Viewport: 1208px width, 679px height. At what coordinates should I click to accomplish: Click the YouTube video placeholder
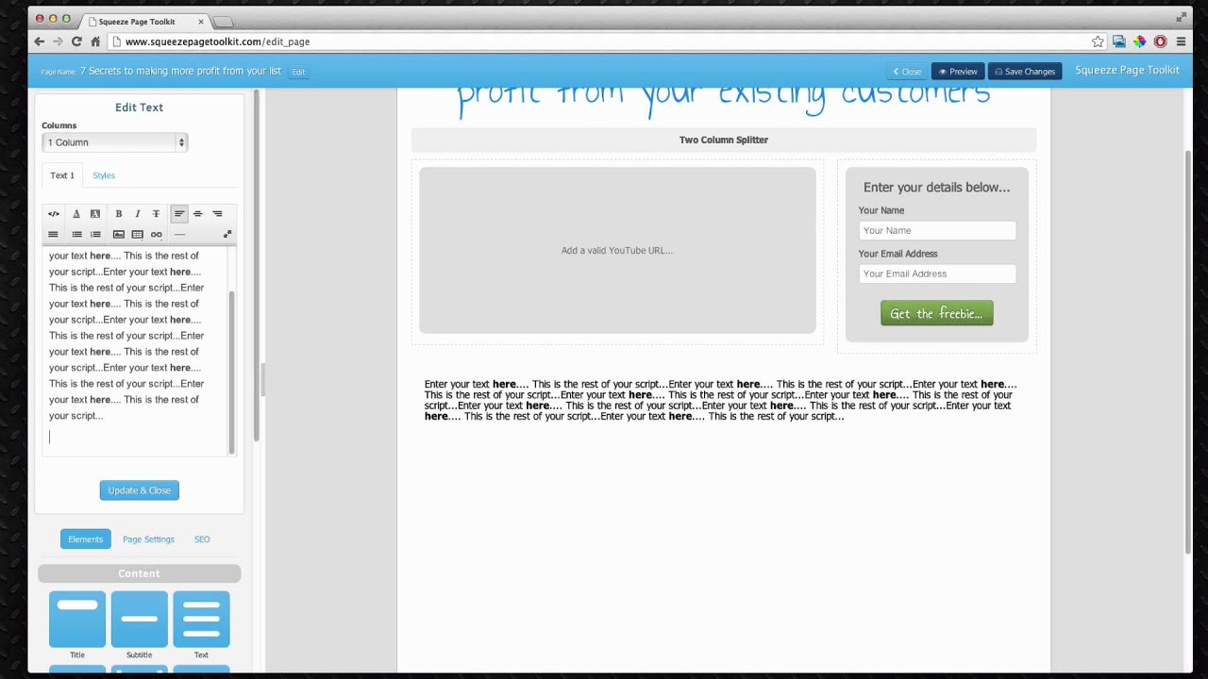point(617,251)
